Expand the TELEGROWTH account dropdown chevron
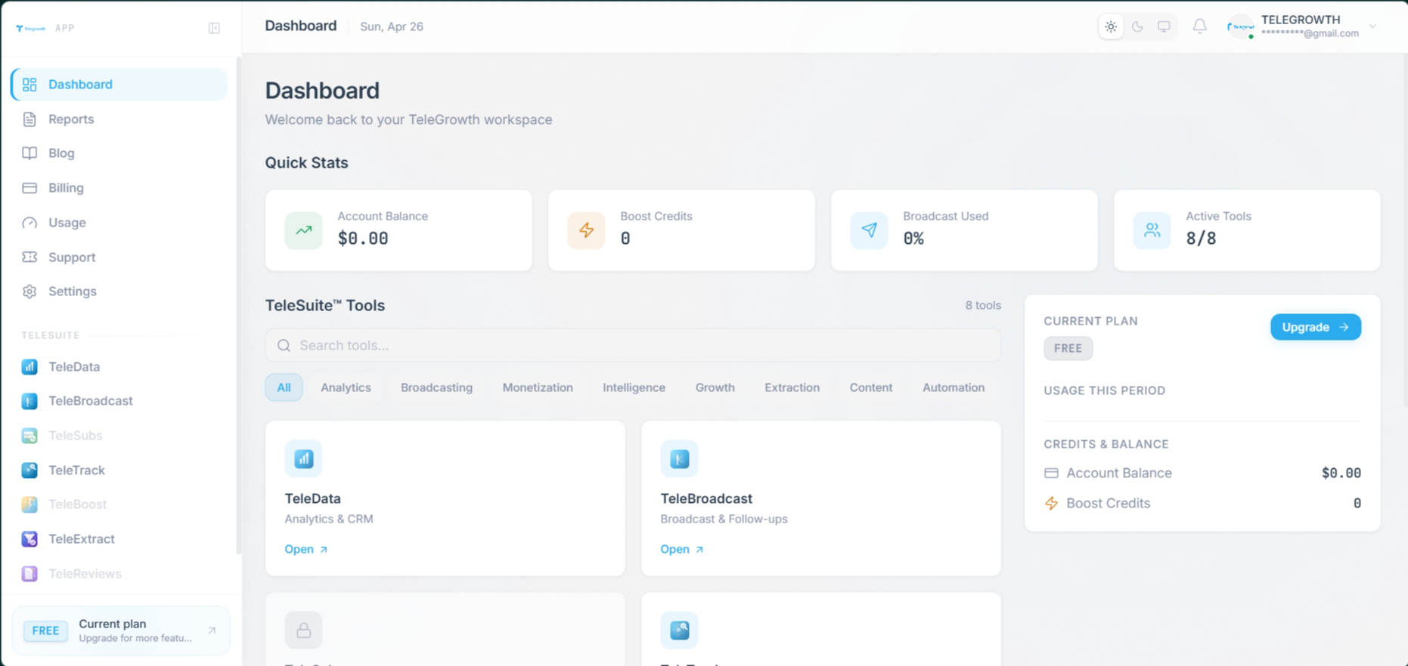The height and width of the screenshot is (666, 1408). coord(1373,26)
